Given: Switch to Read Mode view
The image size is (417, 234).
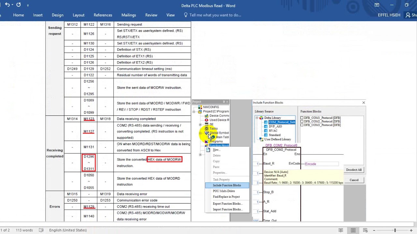Looking at the screenshot, I should [341, 230].
